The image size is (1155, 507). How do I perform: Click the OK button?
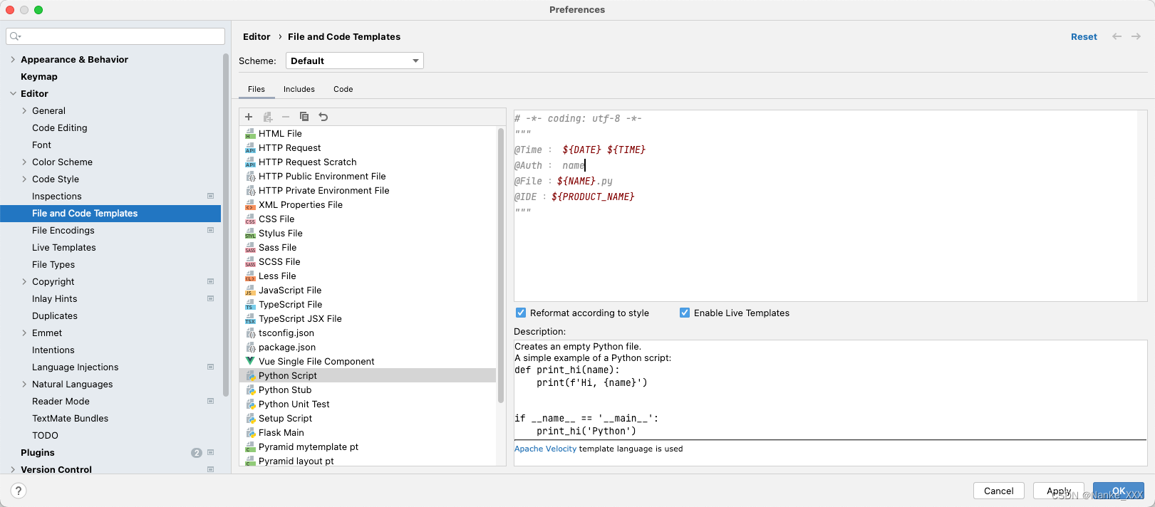click(1119, 491)
